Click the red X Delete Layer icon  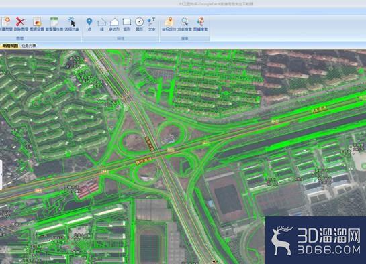tap(21, 24)
